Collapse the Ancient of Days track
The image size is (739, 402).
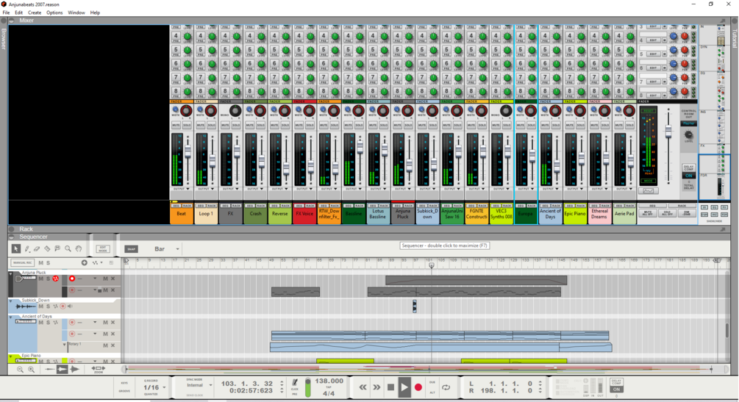[11, 317]
